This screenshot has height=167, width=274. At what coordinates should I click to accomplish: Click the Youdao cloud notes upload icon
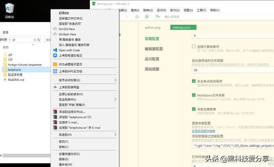pyautogui.click(x=55, y=55)
